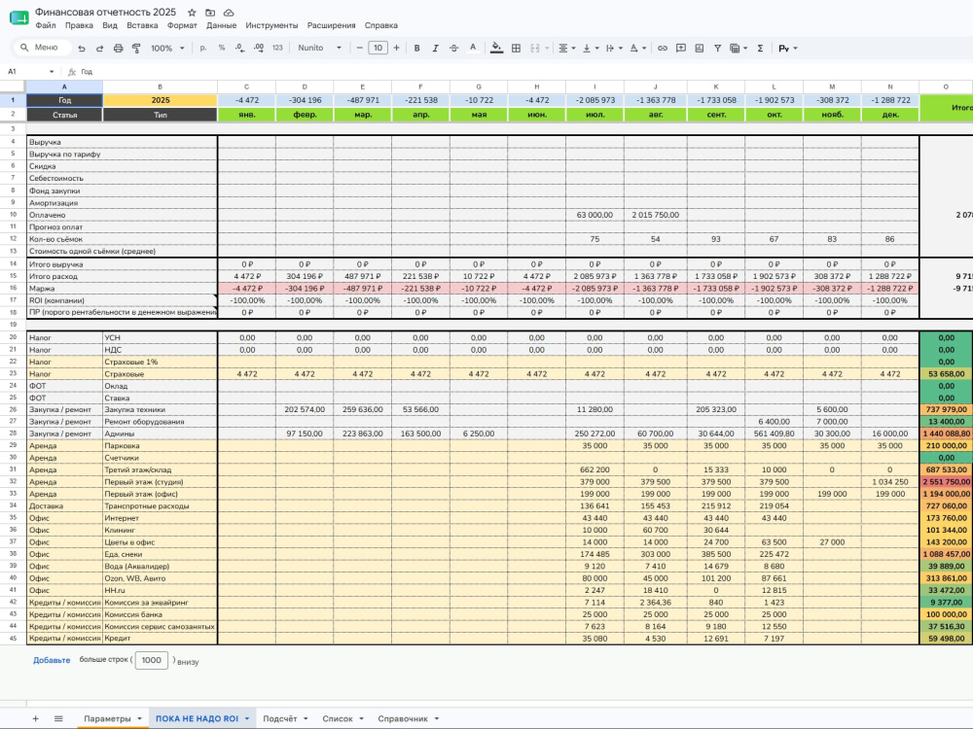Switch to Параметры sheet tab
973x729 pixels.
(107, 718)
